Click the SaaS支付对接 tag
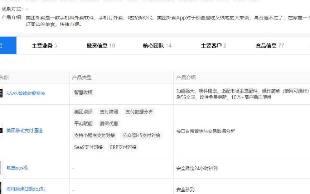Viewport: 310px width, 194px height. (x=88, y=147)
